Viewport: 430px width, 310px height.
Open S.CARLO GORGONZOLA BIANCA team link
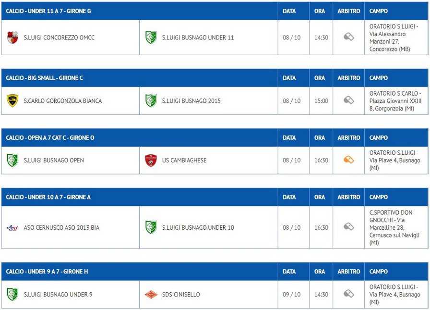pos(63,101)
